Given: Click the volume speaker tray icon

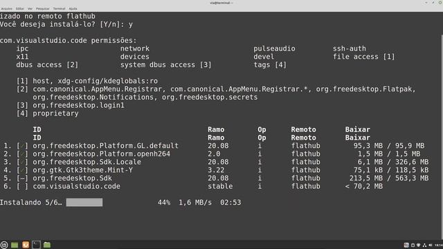Looking at the screenshot, I should [x=431, y=245].
